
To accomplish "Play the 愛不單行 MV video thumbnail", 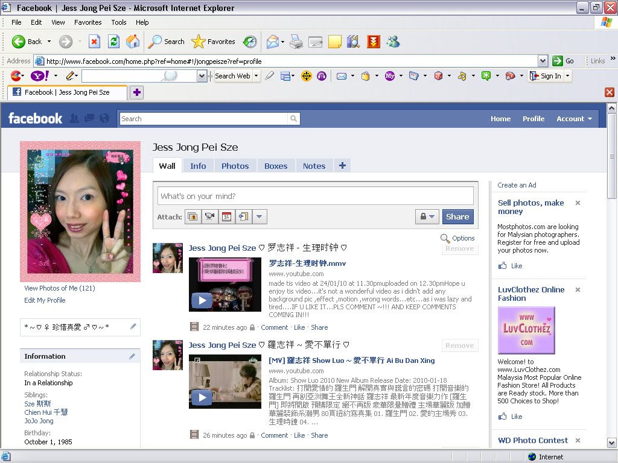I will pos(225,382).
